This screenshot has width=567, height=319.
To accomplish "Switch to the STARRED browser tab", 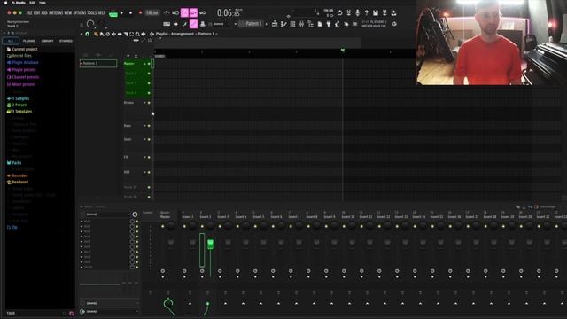I will [66, 41].
